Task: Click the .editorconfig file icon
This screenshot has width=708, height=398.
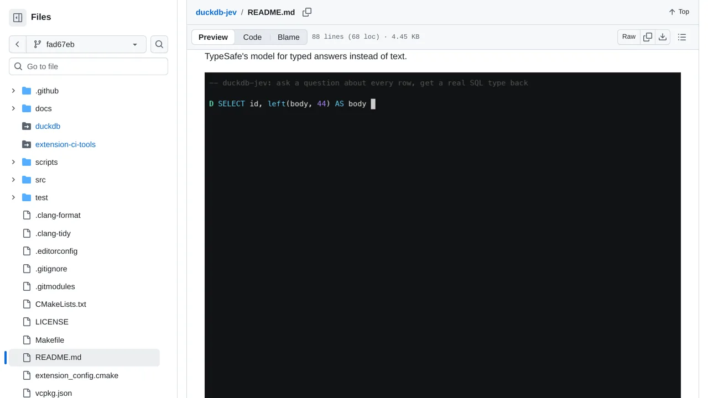Action: click(27, 251)
